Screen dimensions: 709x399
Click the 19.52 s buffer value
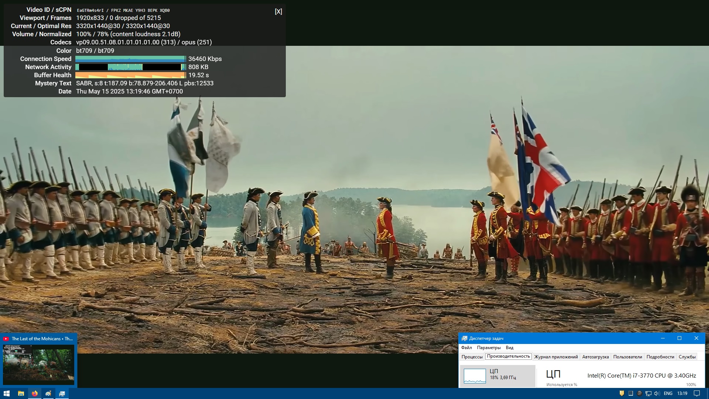199,75
